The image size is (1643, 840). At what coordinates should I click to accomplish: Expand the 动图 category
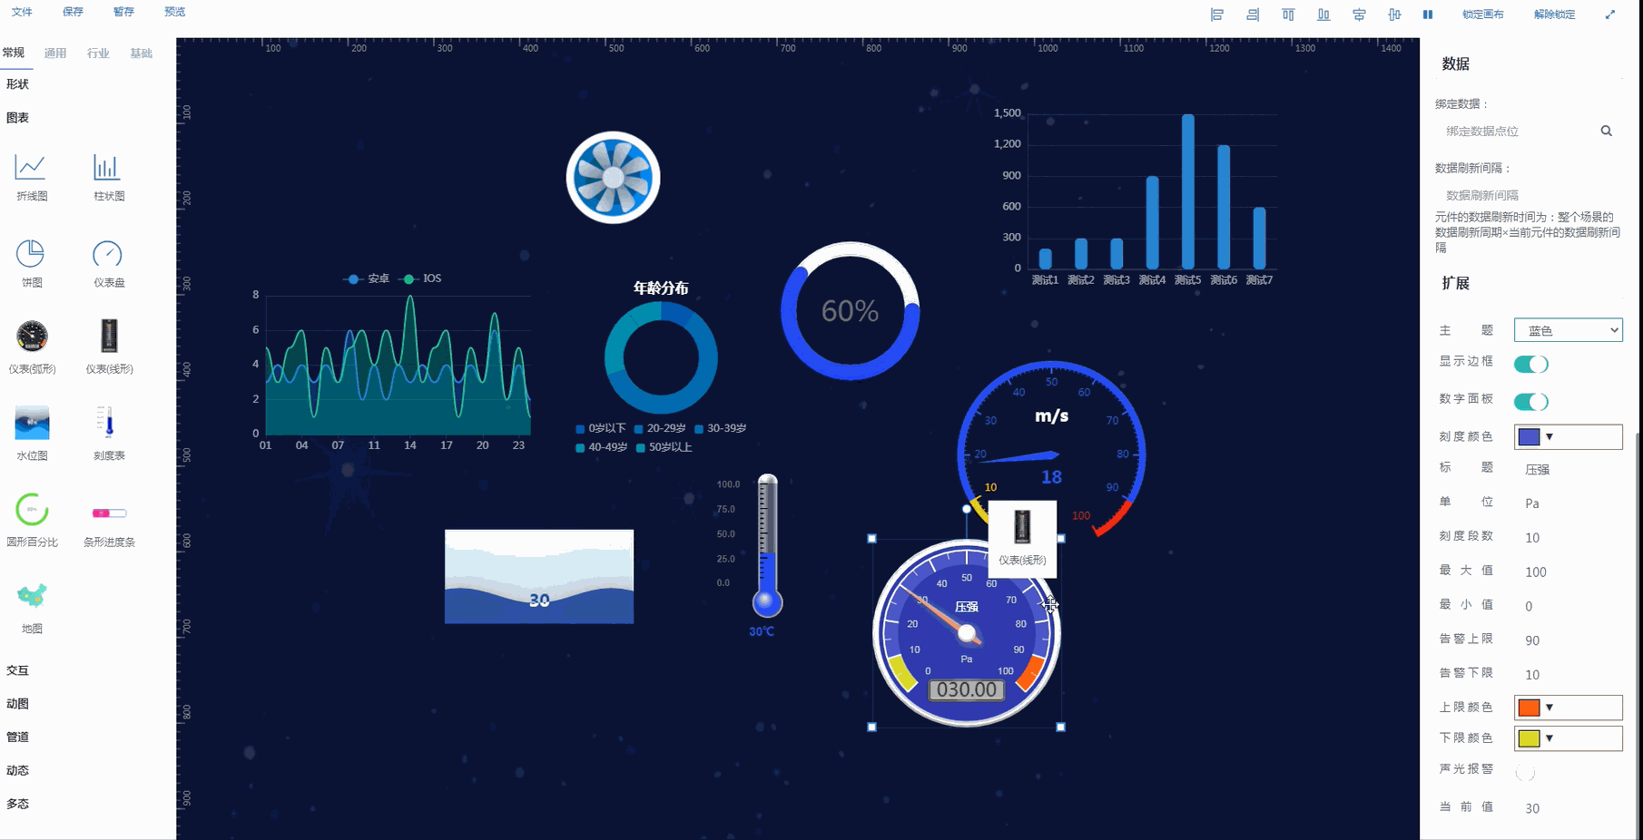coord(17,704)
